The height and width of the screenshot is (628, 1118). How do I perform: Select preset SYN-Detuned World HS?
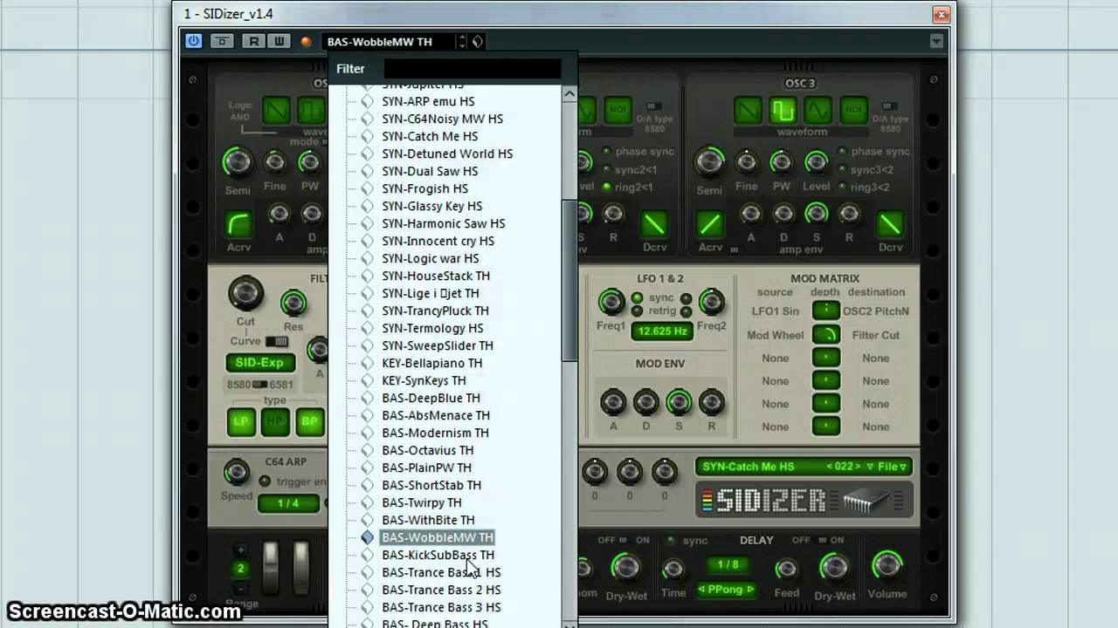coord(447,154)
